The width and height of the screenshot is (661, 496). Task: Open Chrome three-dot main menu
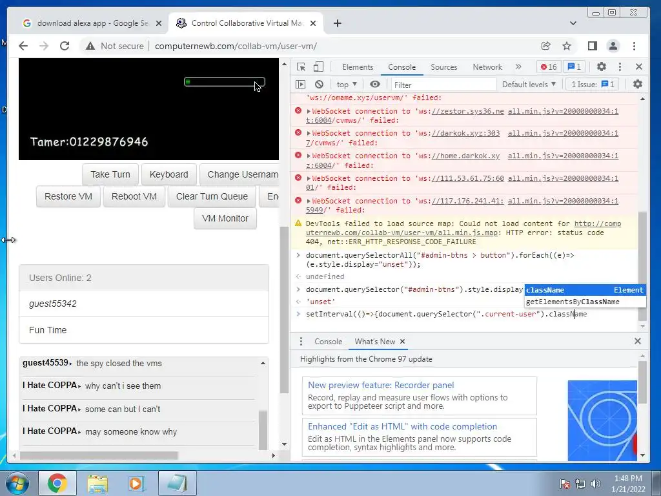[x=634, y=46]
